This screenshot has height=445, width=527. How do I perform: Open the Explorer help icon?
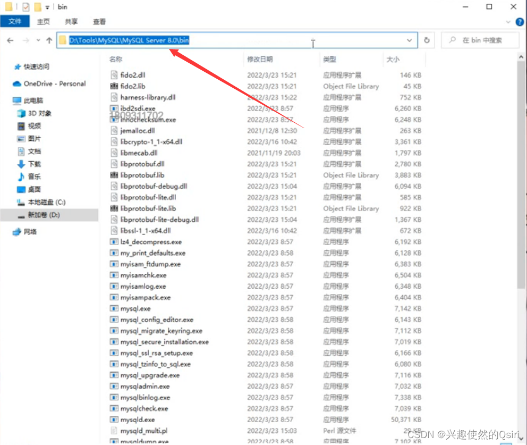pos(520,22)
